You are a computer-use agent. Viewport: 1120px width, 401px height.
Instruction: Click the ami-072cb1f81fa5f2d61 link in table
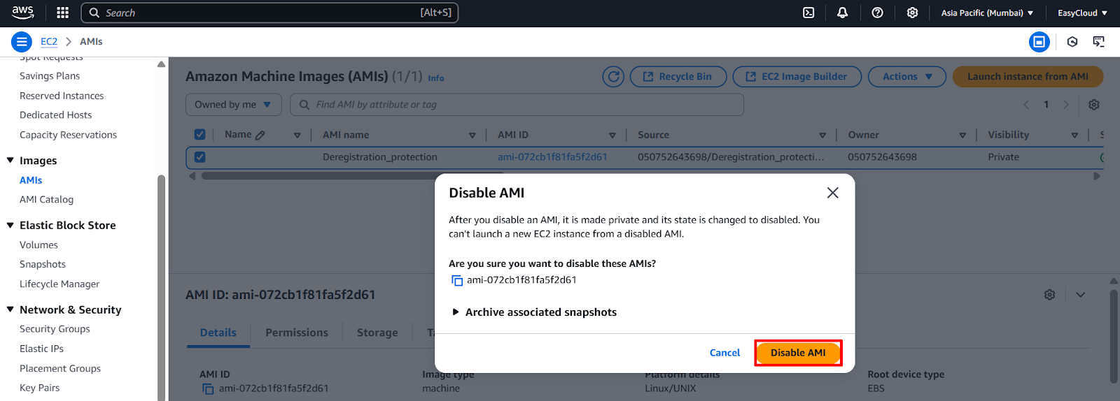tap(552, 157)
